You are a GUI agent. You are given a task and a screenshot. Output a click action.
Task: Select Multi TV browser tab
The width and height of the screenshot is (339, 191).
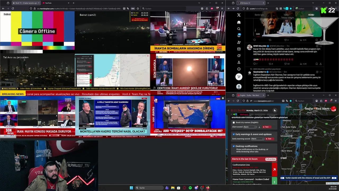(26, 3)
